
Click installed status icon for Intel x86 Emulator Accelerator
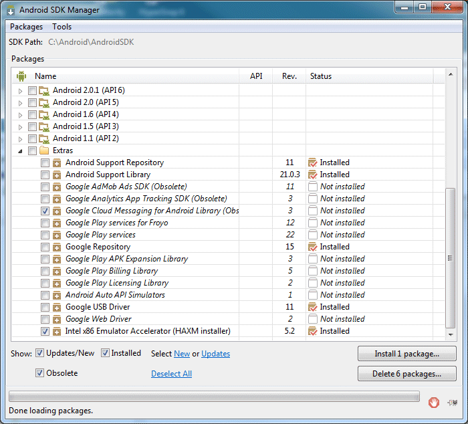(312, 331)
